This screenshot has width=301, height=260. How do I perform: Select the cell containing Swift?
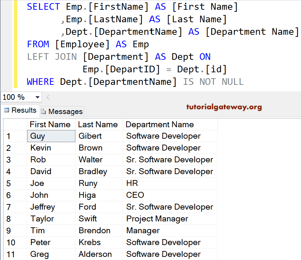(x=99, y=219)
